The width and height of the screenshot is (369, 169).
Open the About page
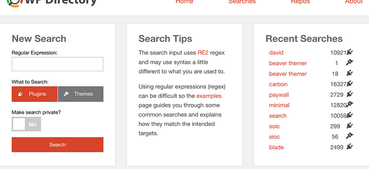point(354,2)
